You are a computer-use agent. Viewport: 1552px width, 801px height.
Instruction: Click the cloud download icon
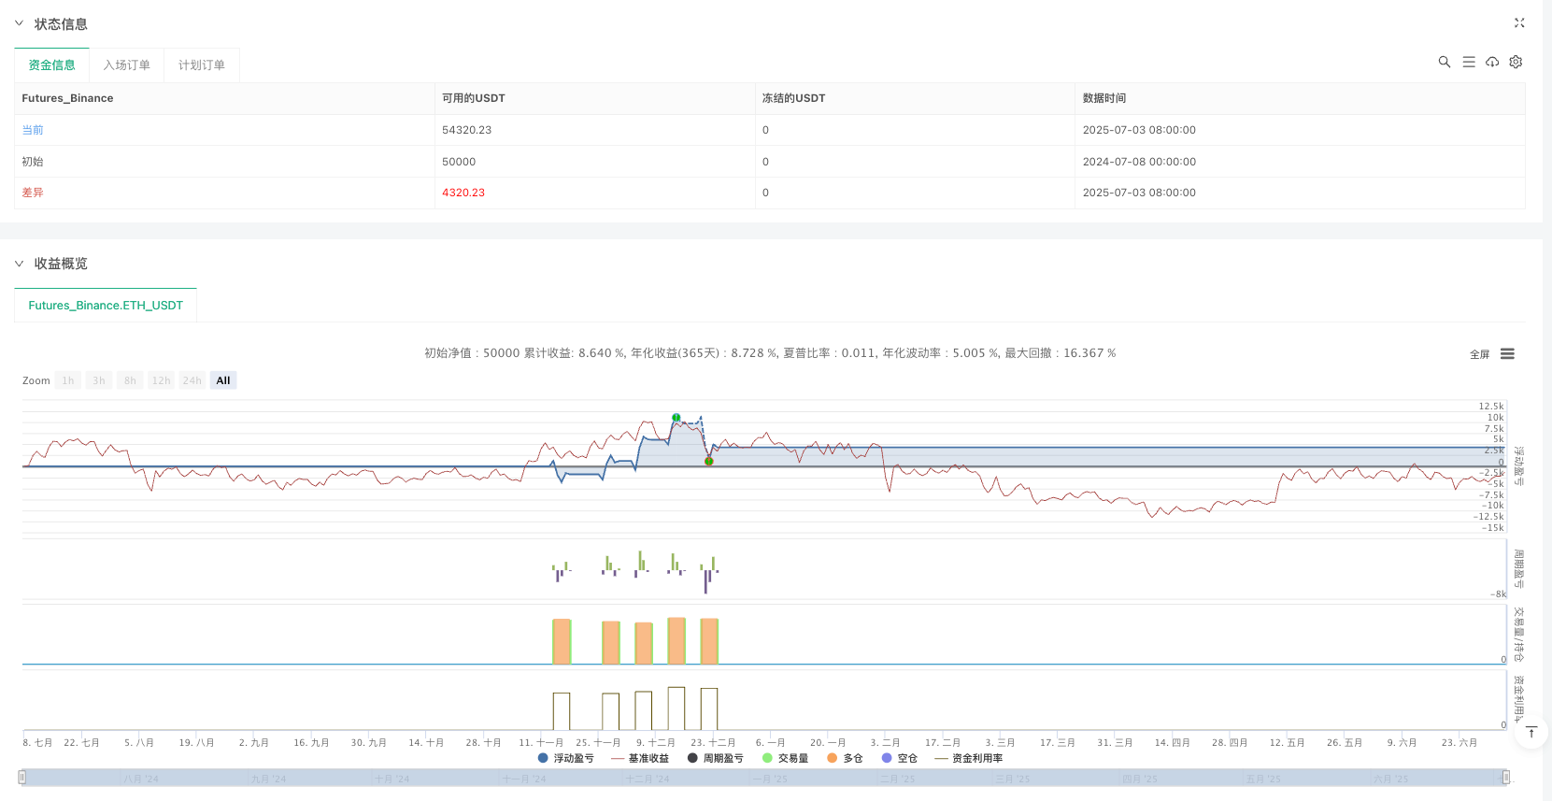(x=1492, y=62)
